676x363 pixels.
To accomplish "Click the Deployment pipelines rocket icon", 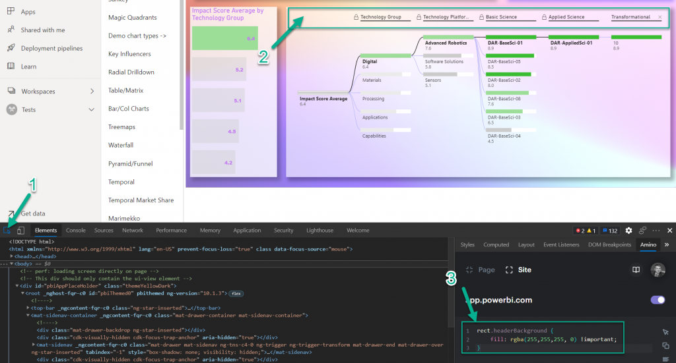I will [11, 47].
